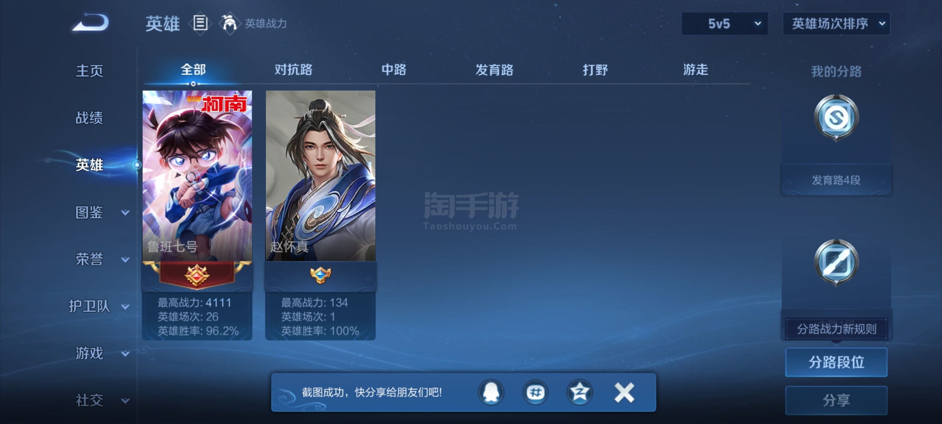
Task: Dismiss the screenshot share banner
Action: (x=624, y=392)
